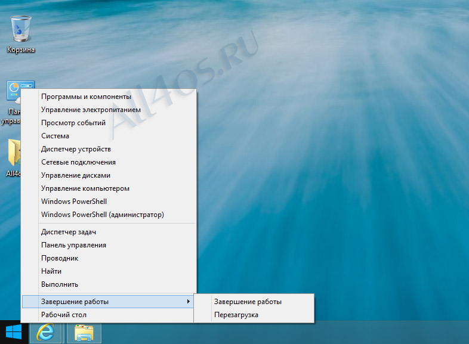Open Панель управления menu entry
469x344 pixels.
pos(109,246)
